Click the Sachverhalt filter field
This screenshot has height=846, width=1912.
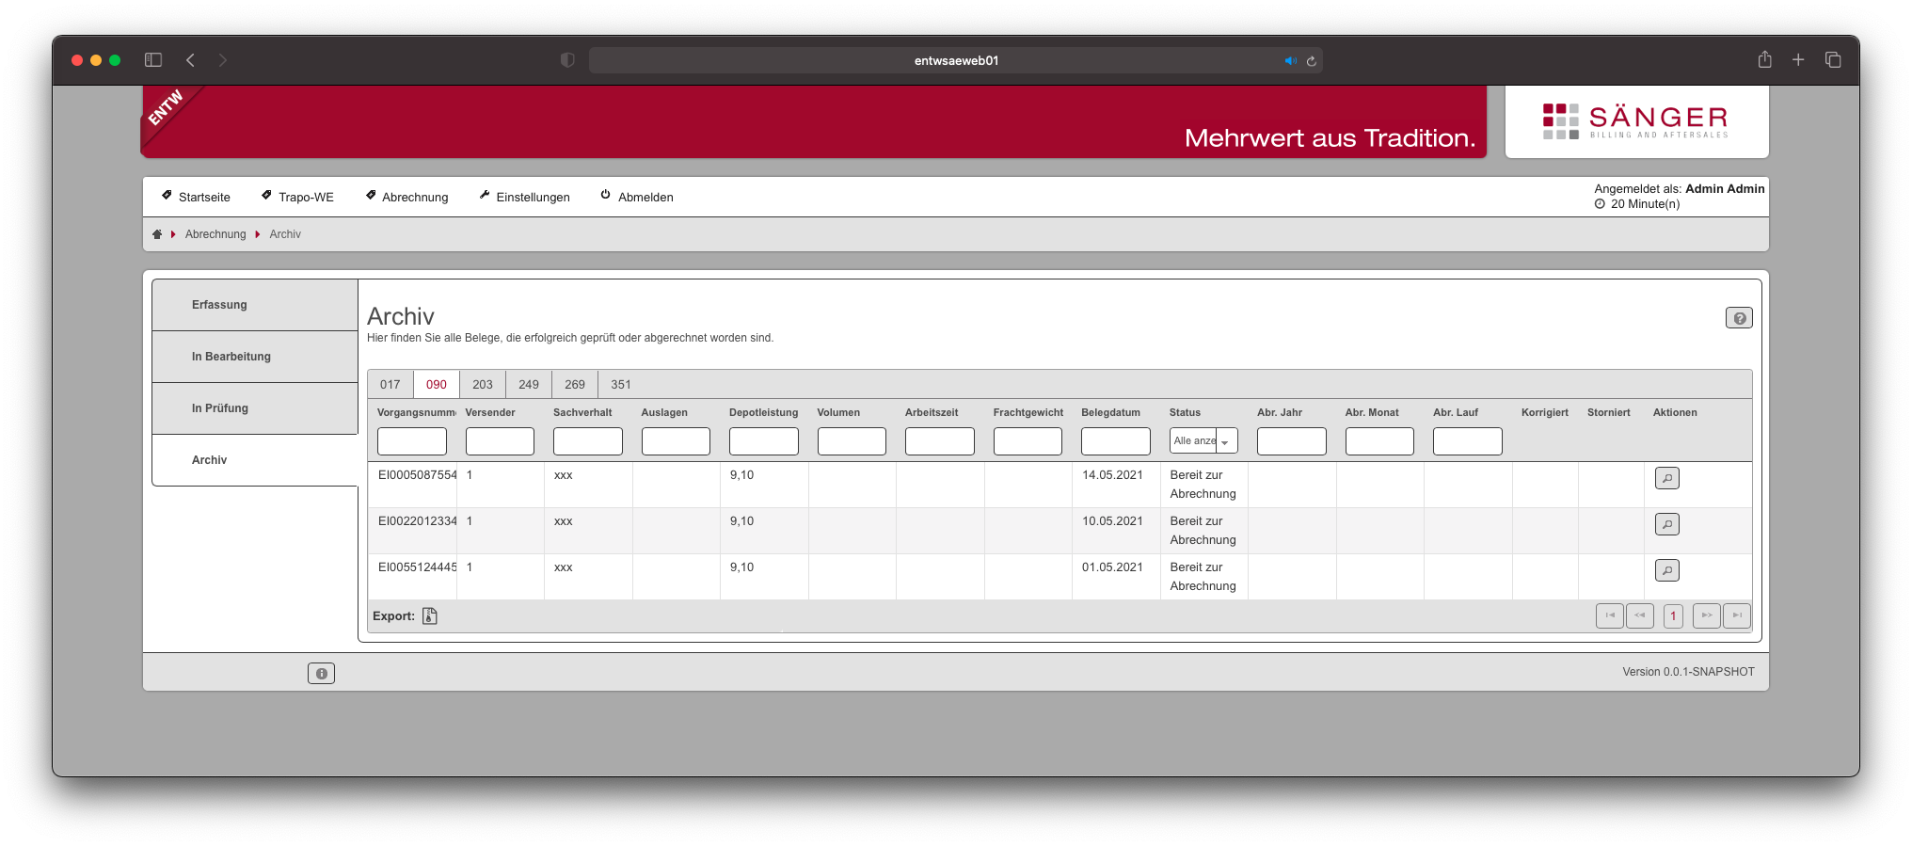(588, 441)
